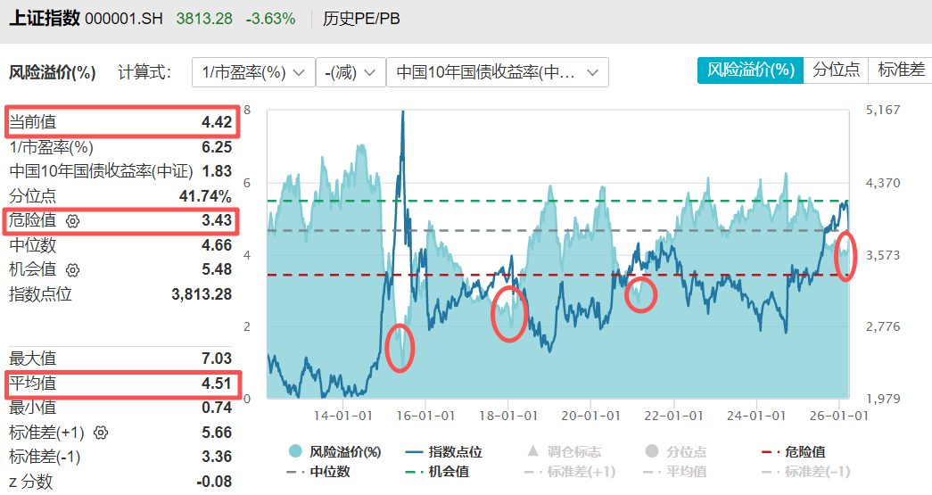Click the 分位点 gray circle legend icon
Viewport: 932px width, 495px height.
pyautogui.click(x=652, y=452)
